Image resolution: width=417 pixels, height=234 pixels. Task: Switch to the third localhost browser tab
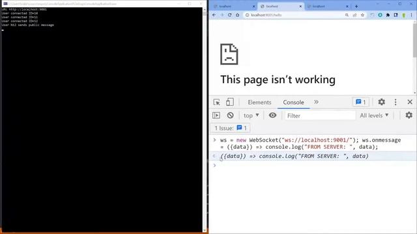point(328,6)
